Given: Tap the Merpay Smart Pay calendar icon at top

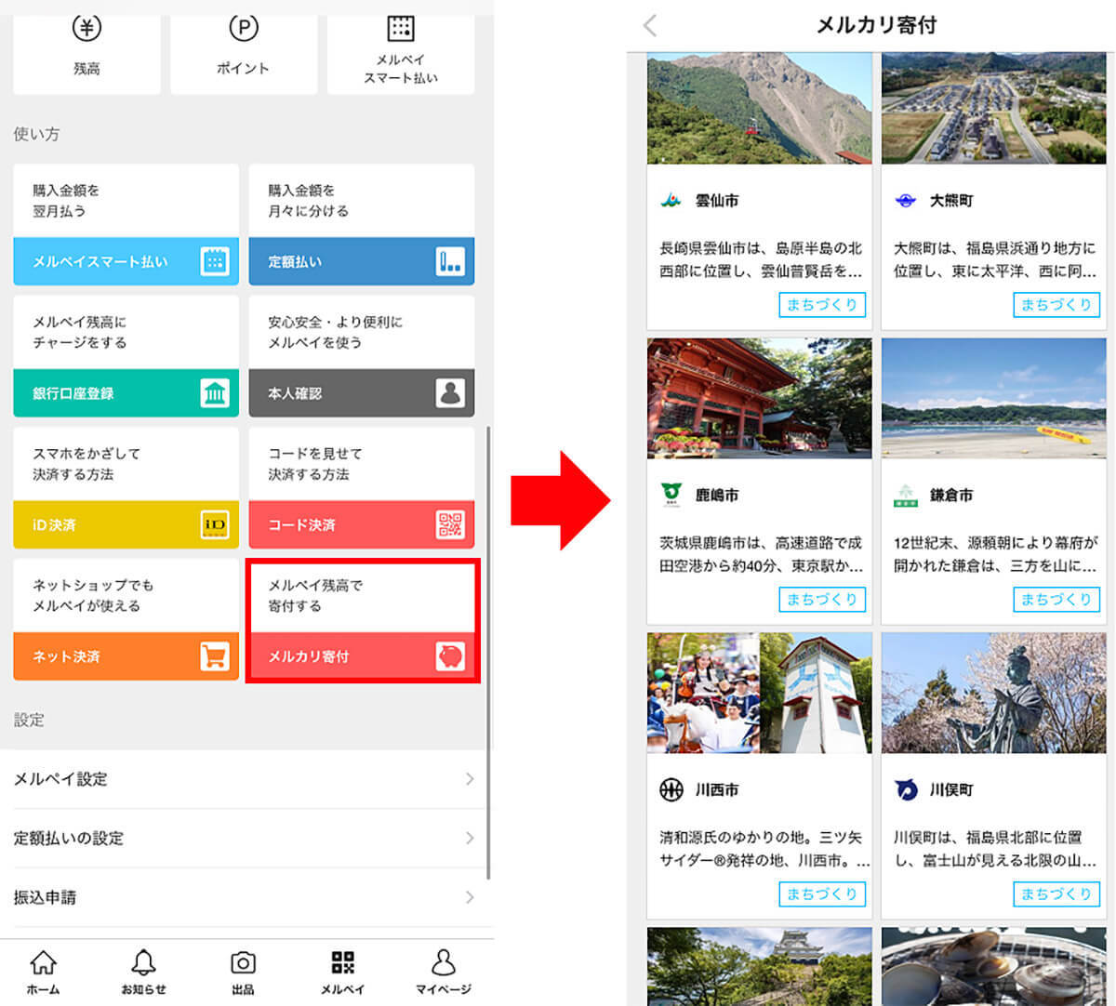Looking at the screenshot, I should (x=401, y=27).
